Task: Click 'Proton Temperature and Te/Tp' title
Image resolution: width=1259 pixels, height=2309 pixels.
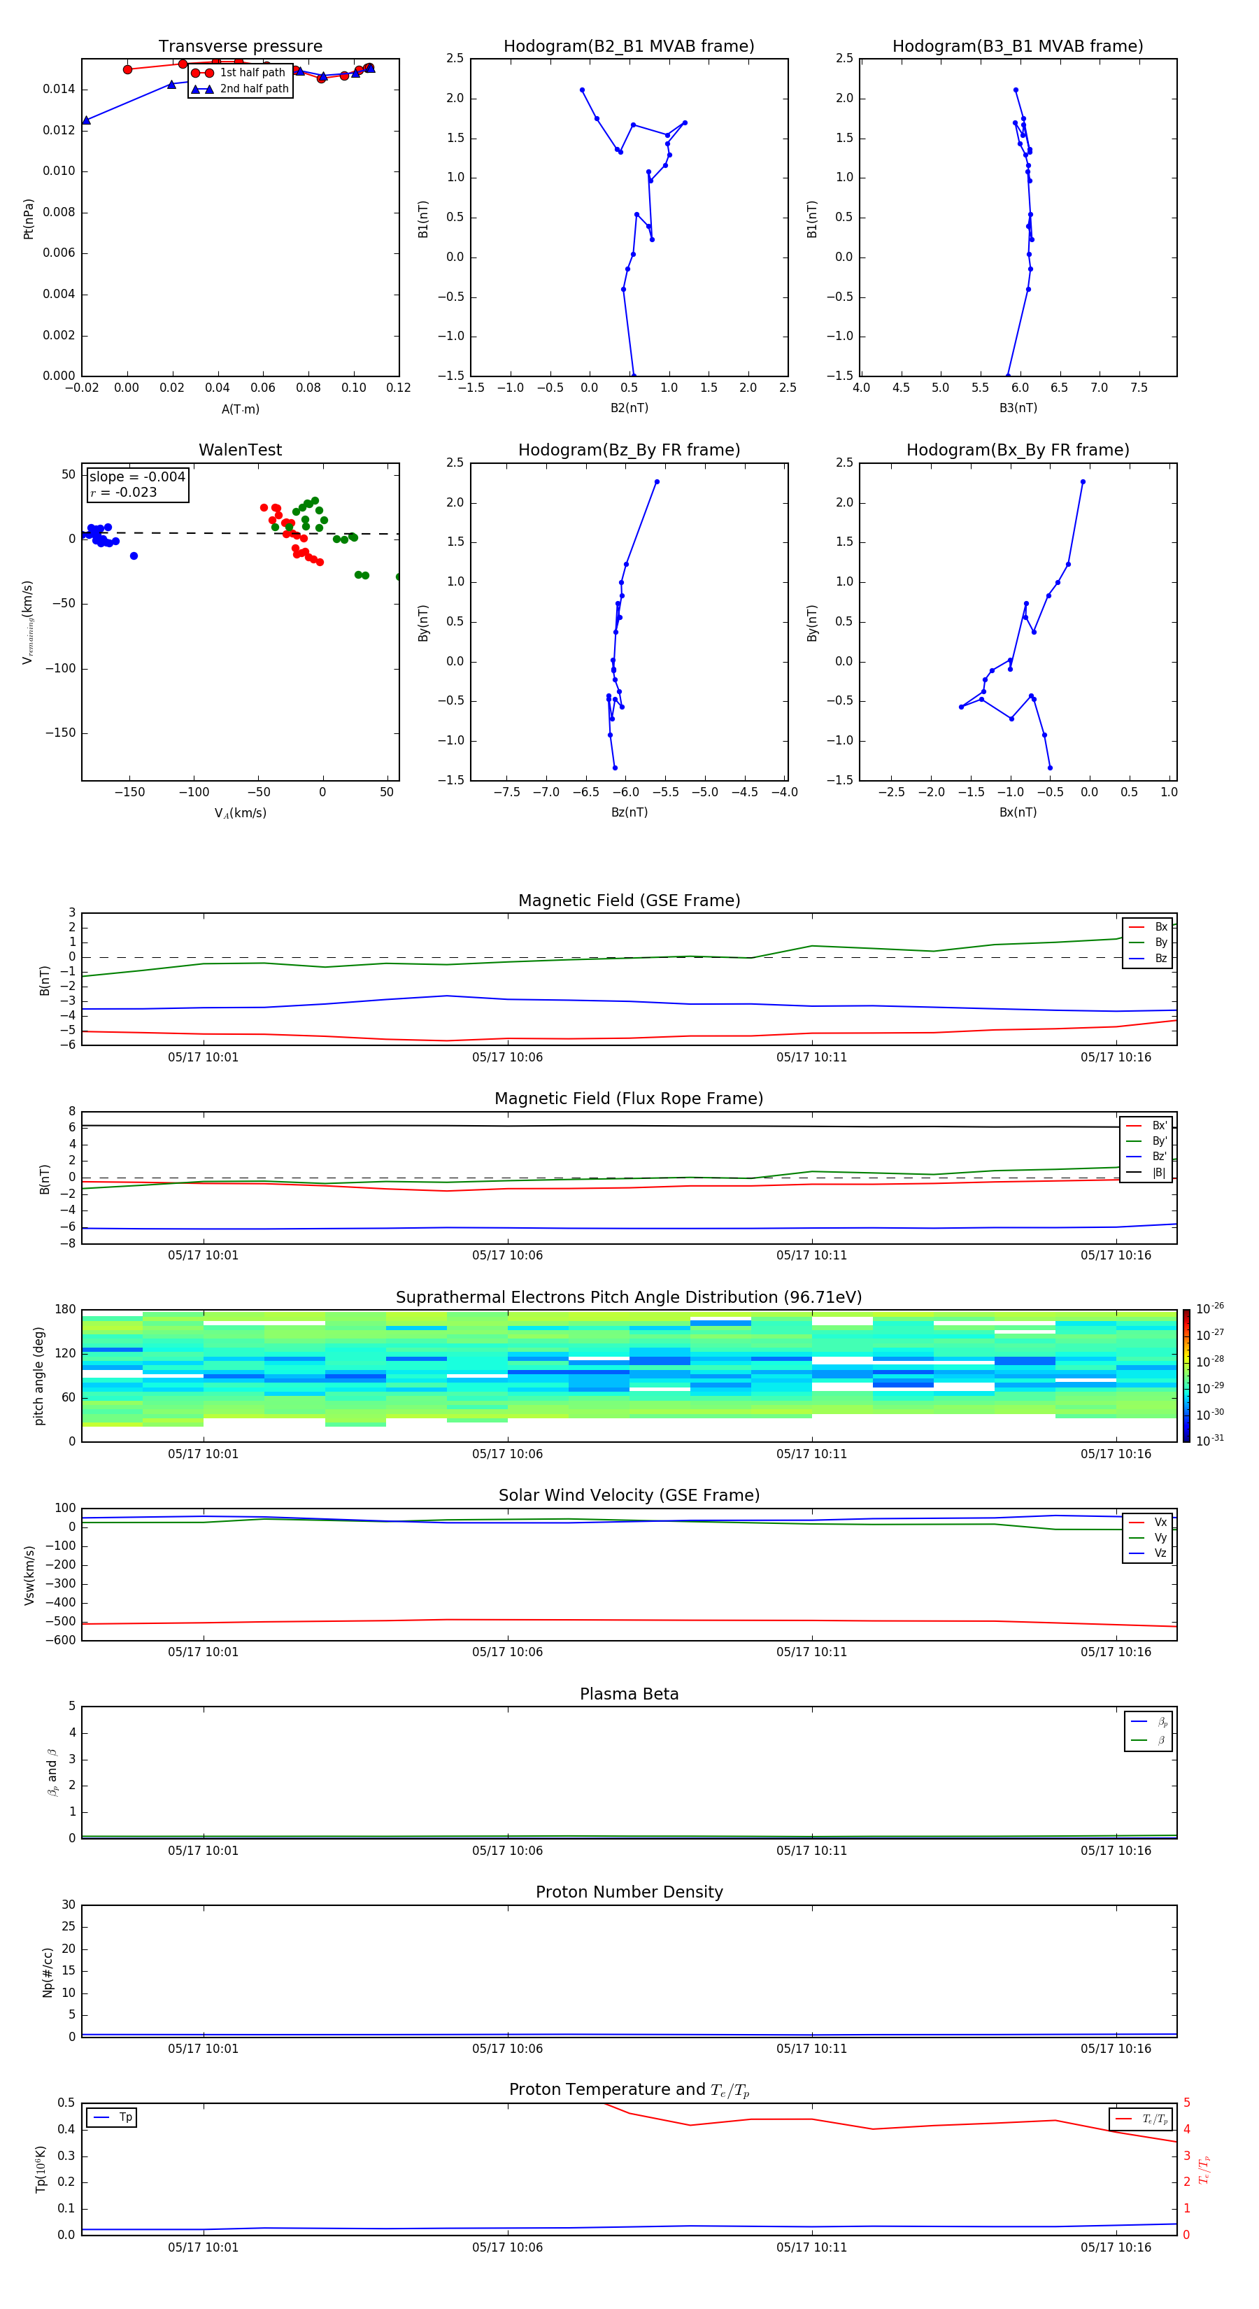Action: pos(629,2089)
